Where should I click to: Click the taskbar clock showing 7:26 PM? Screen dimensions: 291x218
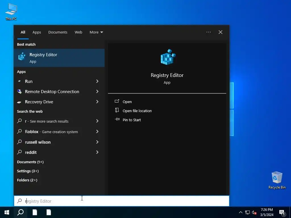pyautogui.click(x=267, y=212)
